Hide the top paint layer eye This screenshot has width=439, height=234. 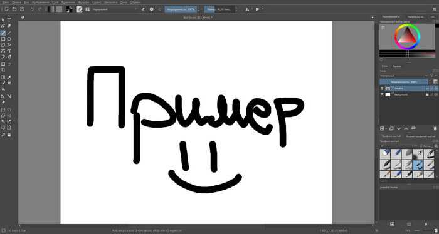coord(382,88)
